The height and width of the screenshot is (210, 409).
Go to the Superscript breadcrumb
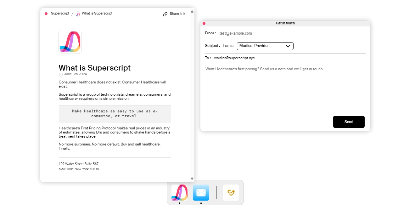[60, 14]
